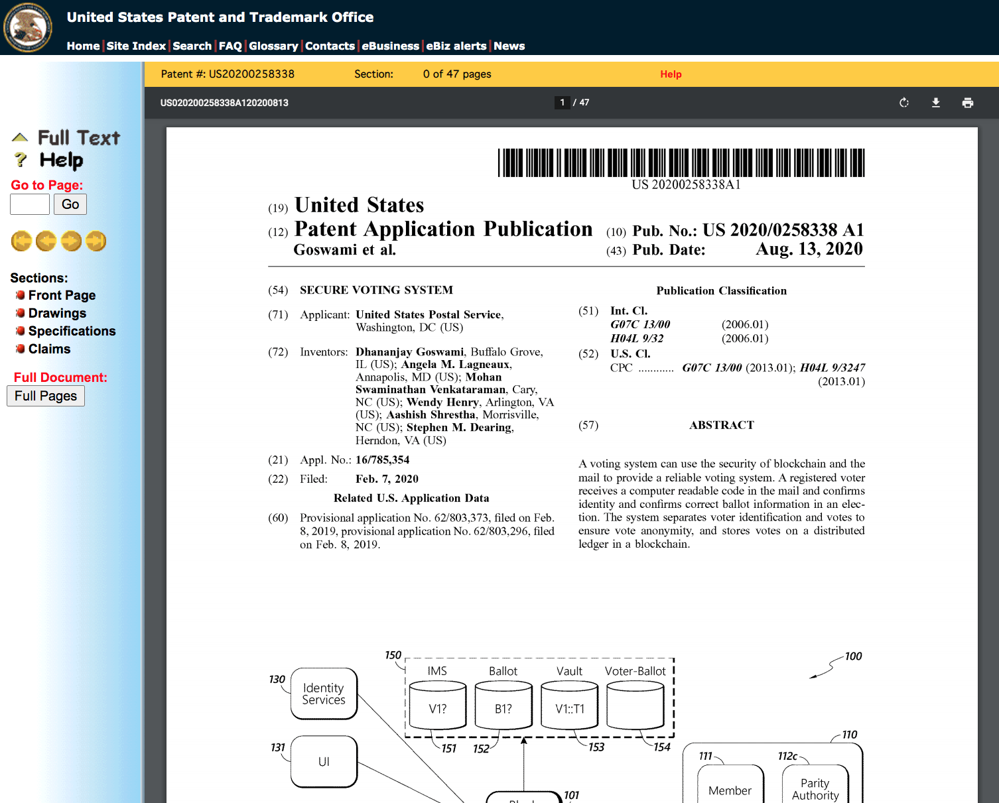999x803 pixels.
Task: Go to next page gold arrow
Action: 71,241
